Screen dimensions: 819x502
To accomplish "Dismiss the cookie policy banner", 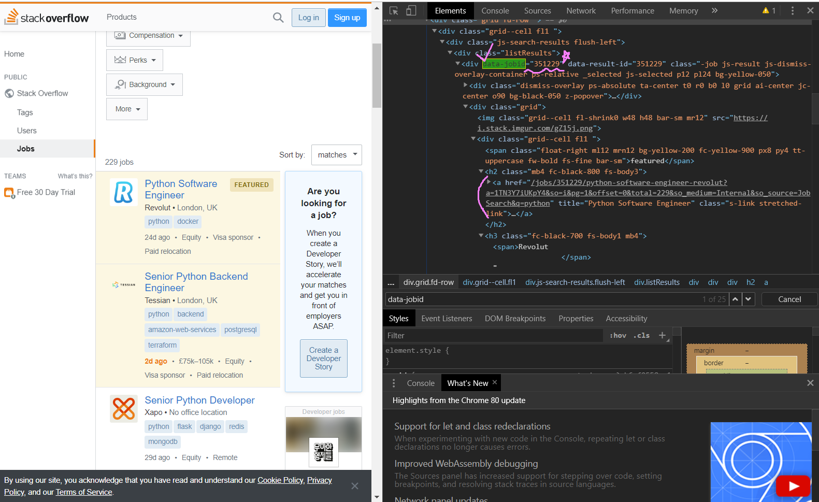I will coord(354,486).
